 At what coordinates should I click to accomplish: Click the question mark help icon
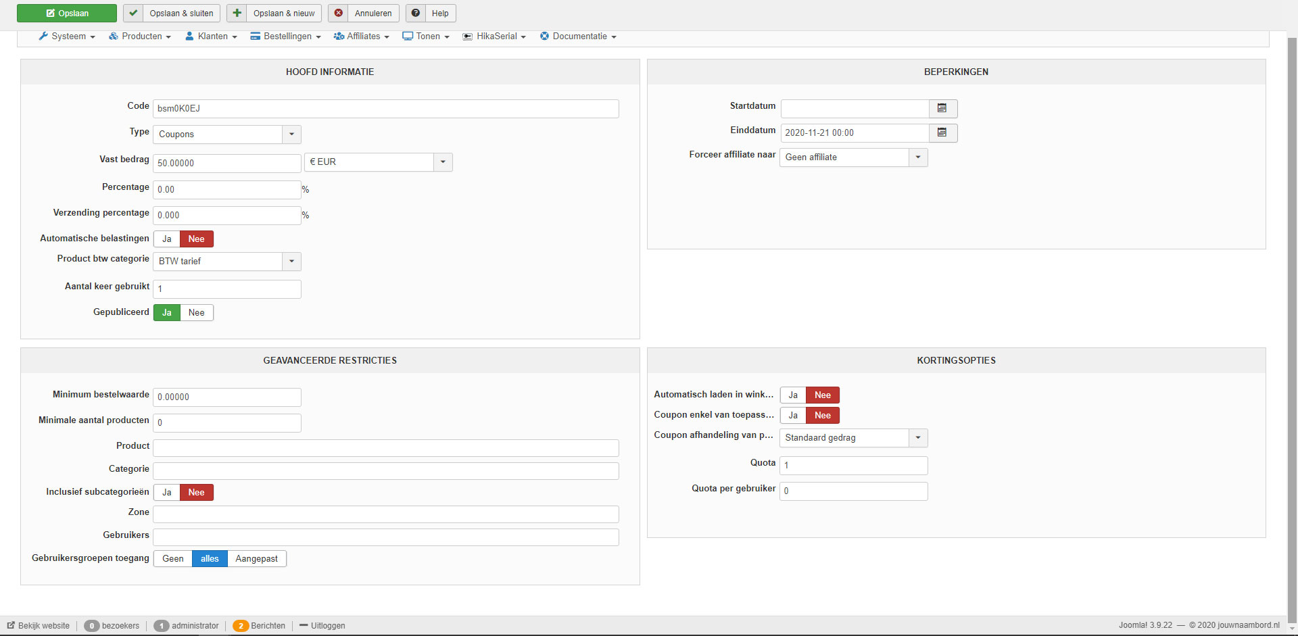pyautogui.click(x=416, y=13)
